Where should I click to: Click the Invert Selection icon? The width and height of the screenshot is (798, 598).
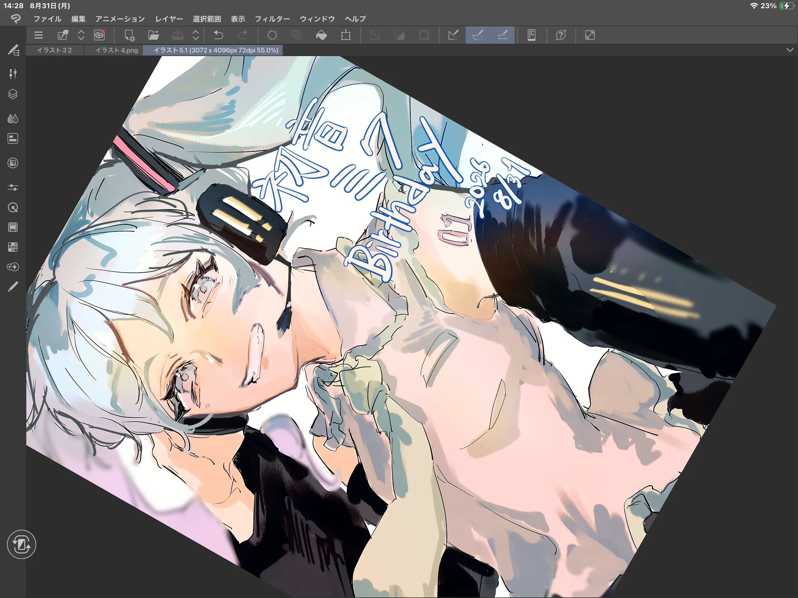399,35
